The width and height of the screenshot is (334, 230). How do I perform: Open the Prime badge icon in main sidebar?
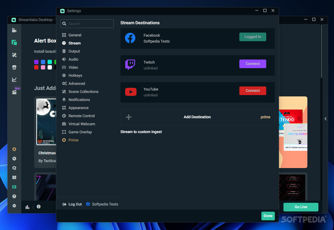tap(14, 149)
